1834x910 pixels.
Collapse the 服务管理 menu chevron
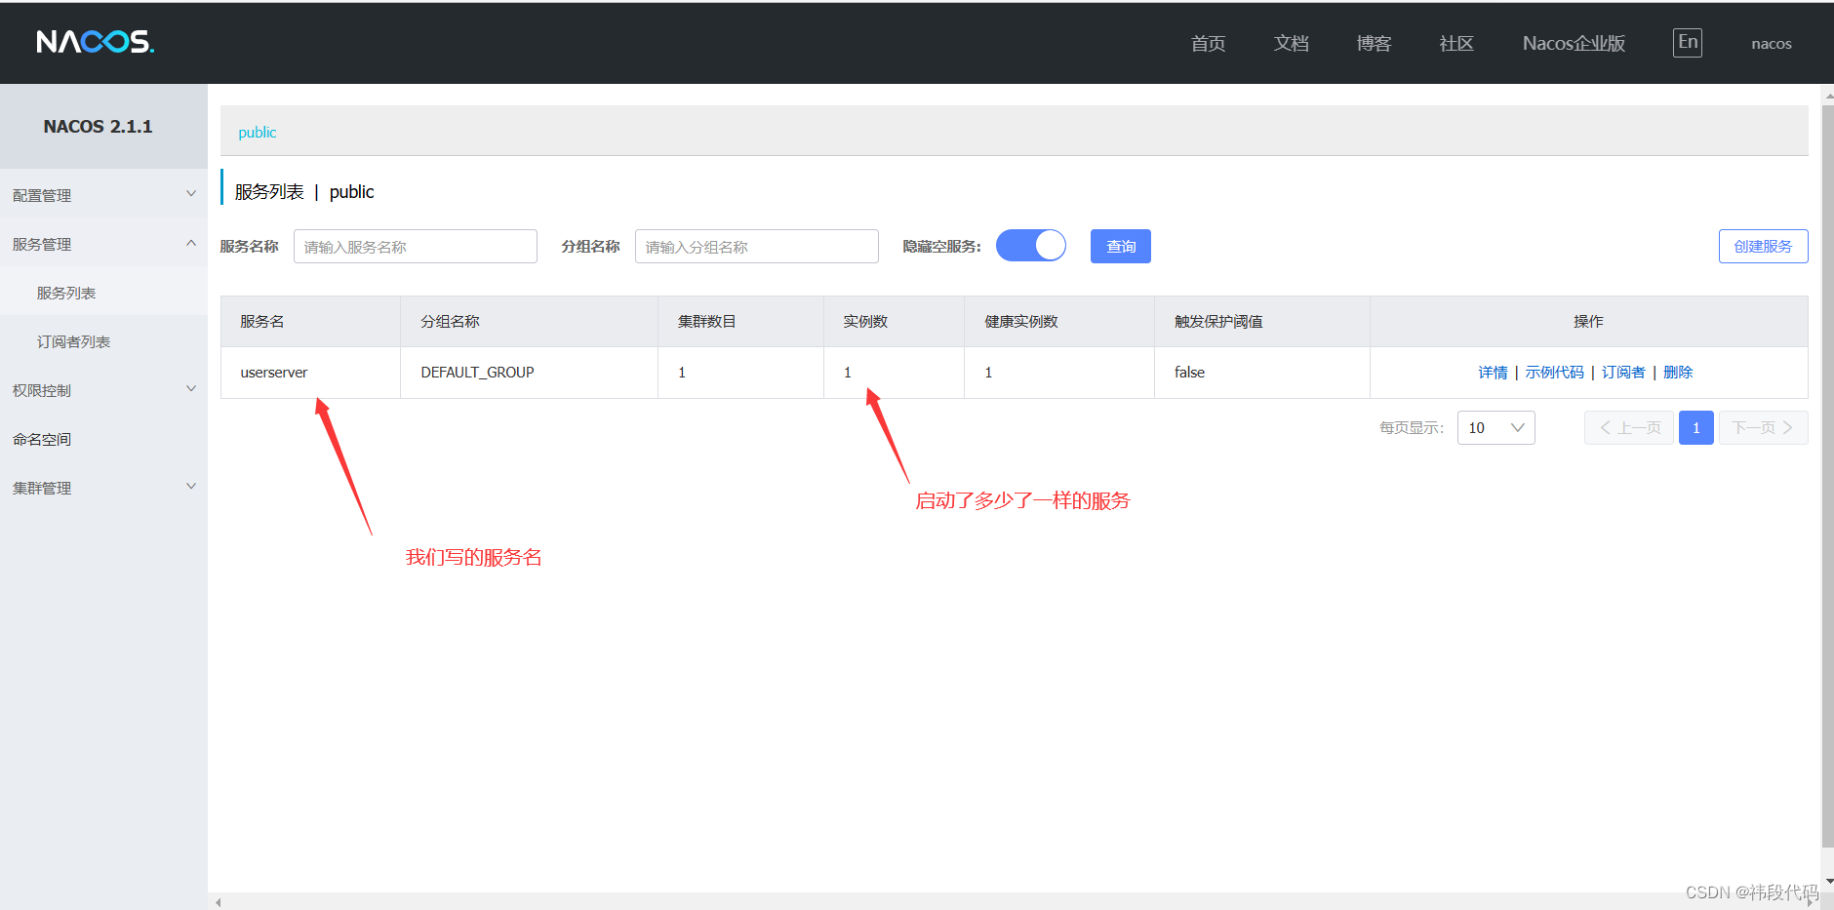pos(191,243)
